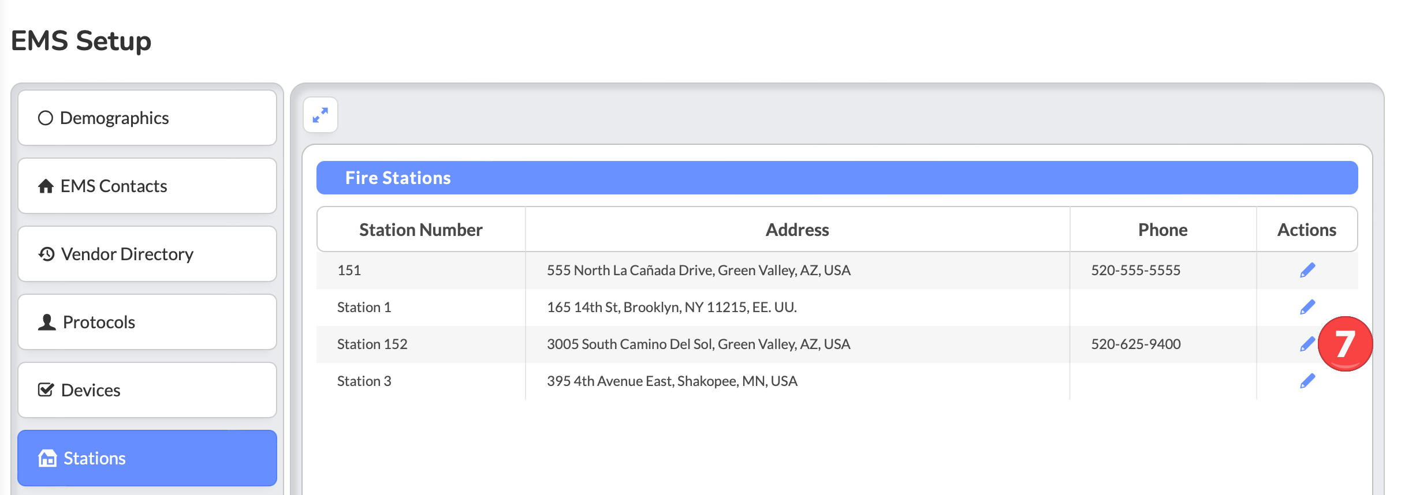
Task: Click the expand fullscreen arrows icon
Action: (321, 115)
